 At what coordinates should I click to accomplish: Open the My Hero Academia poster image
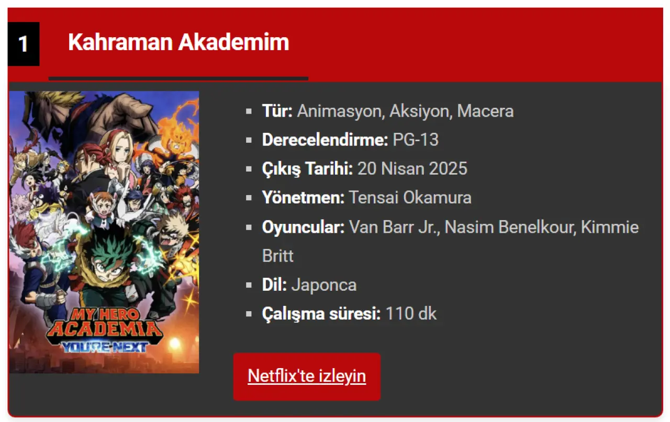(x=104, y=232)
